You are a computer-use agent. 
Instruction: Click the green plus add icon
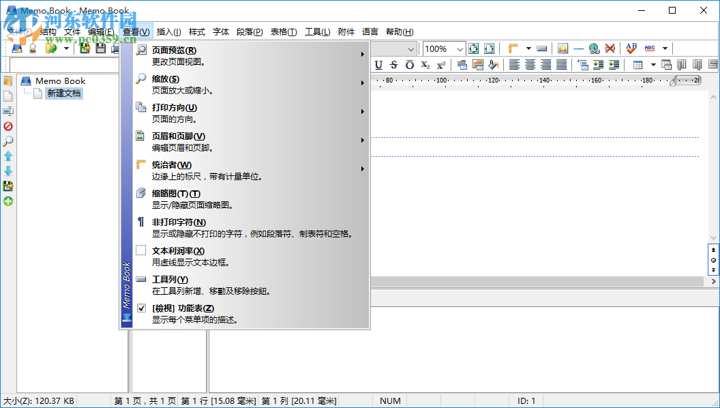pyautogui.click(x=7, y=201)
